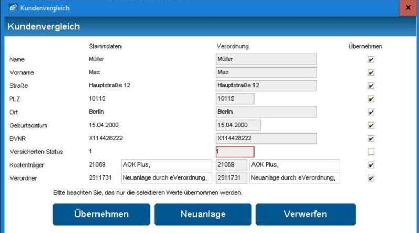Screen dimensions: 419x233
Task: Click the red-bordered Versicherten Status field
Action: [x=235, y=152]
